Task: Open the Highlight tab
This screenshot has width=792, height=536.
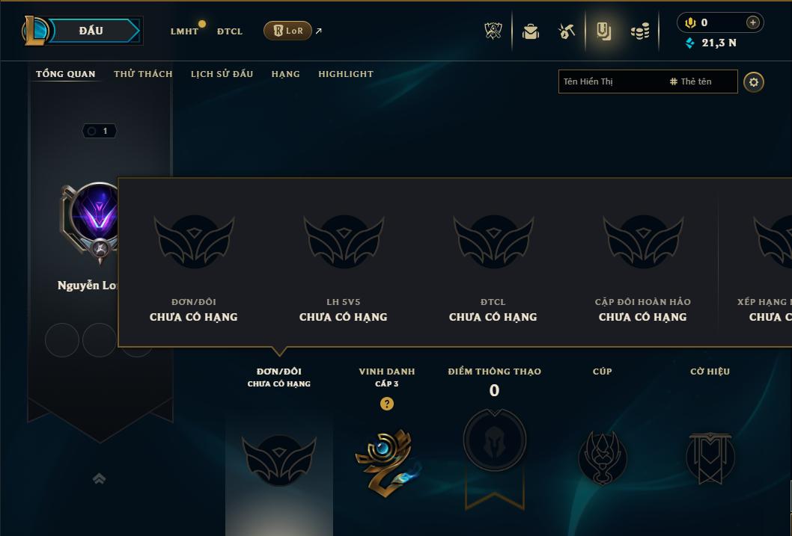Action: click(346, 74)
